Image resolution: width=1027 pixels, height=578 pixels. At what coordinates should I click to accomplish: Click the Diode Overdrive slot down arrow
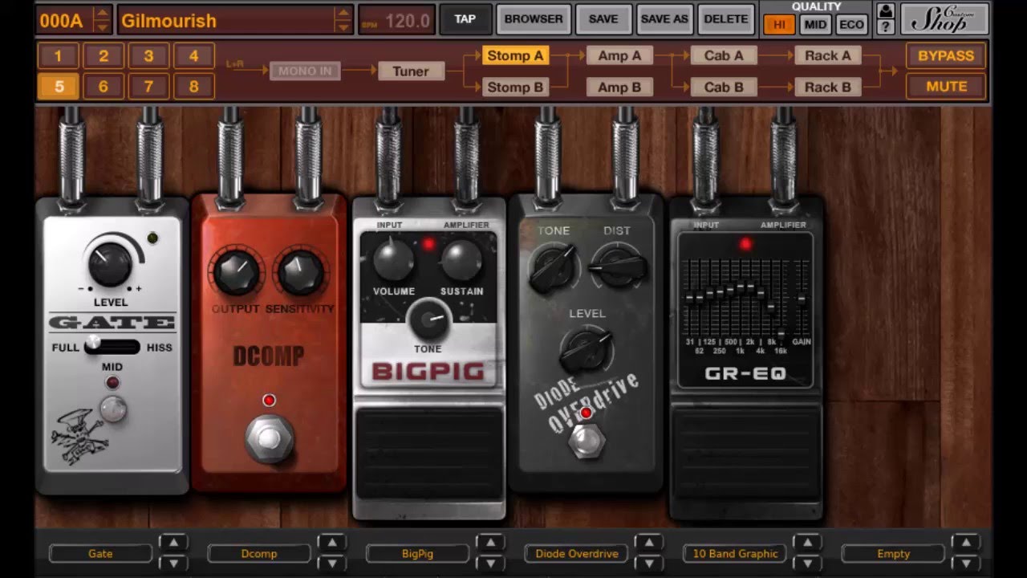649,563
